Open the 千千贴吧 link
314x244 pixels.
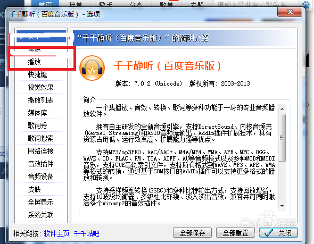[x=87, y=233]
